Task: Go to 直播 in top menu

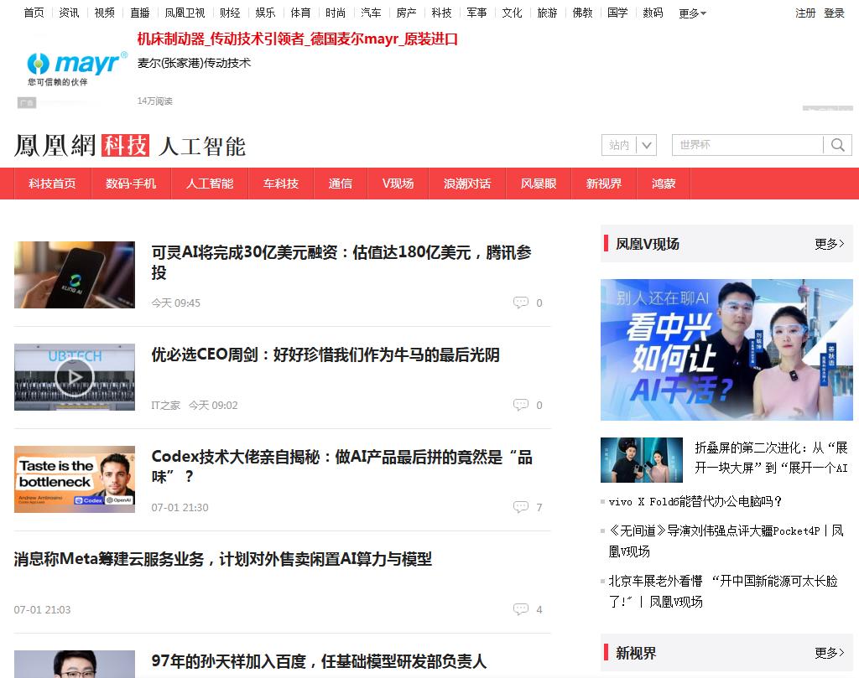Action: click(140, 13)
